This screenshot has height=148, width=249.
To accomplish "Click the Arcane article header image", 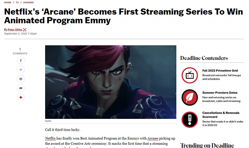I will coord(111,82).
